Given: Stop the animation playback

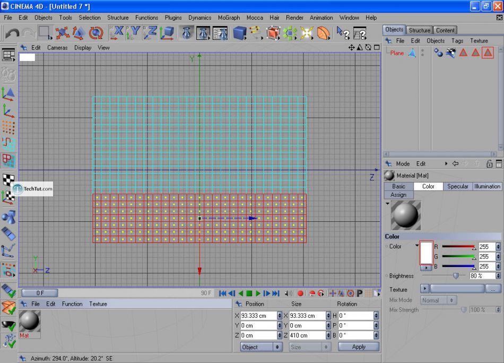Looking at the screenshot, I should (249, 293).
